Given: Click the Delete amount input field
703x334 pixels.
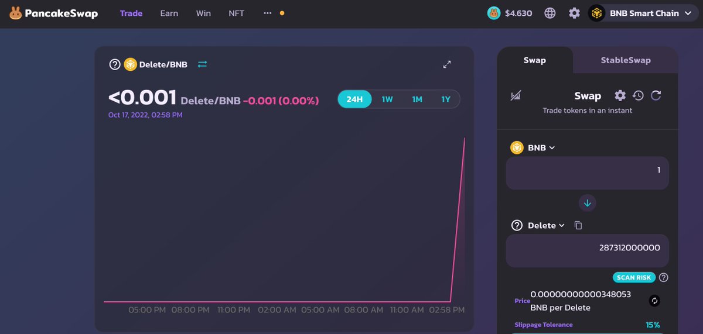Looking at the screenshot, I should pyautogui.click(x=587, y=250).
